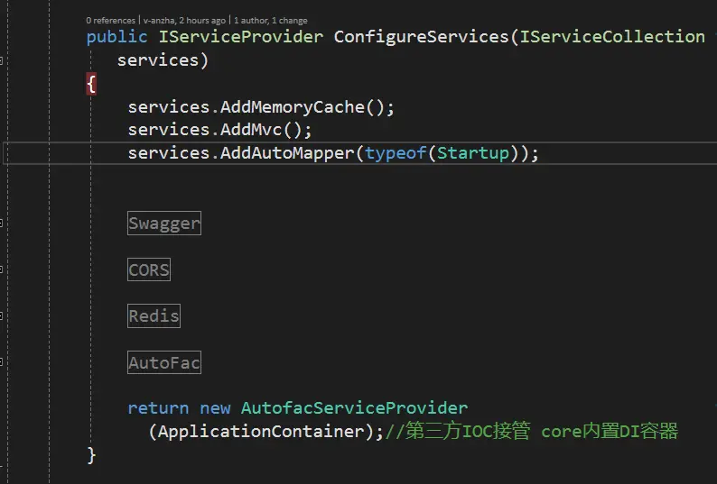Click the IServiceProvider return type
This screenshot has height=484, width=717.
(241, 37)
